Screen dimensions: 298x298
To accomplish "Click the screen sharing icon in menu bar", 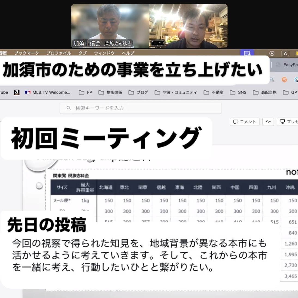I will tap(247, 53).
